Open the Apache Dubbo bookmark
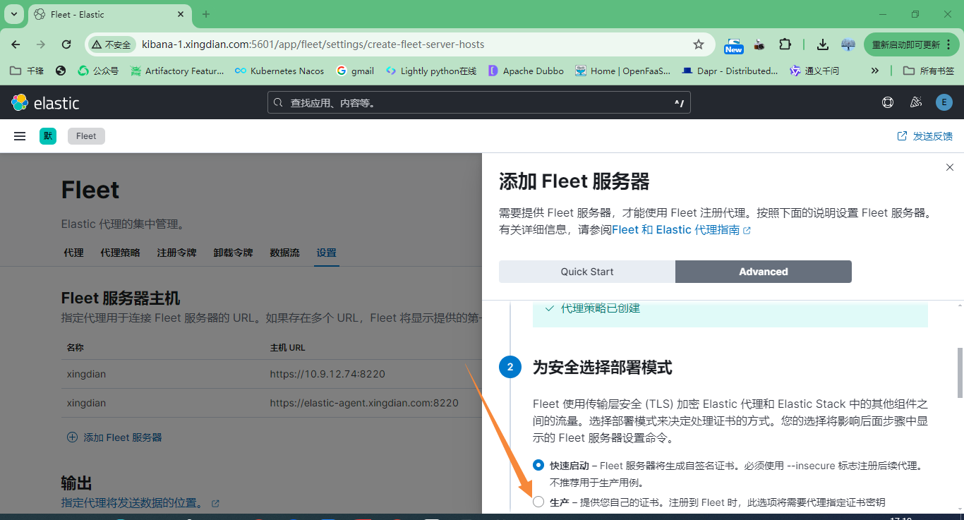This screenshot has width=964, height=520. (526, 71)
